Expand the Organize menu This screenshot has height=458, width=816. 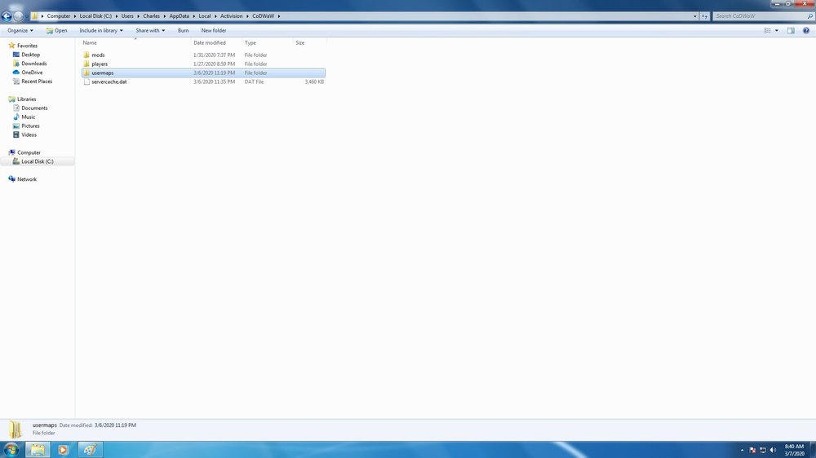pos(20,30)
